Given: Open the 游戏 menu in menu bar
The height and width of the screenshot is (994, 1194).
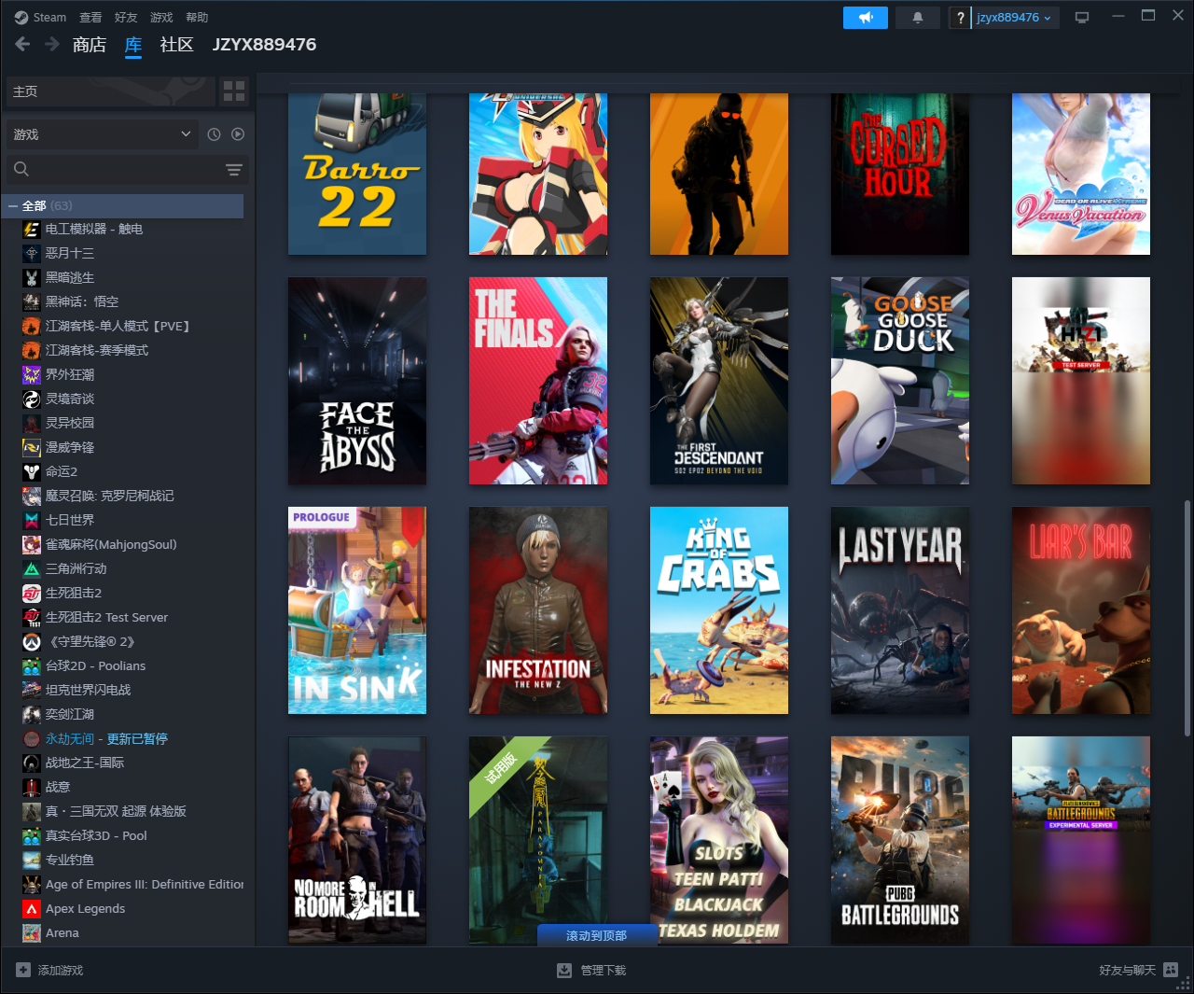Looking at the screenshot, I should tap(161, 17).
